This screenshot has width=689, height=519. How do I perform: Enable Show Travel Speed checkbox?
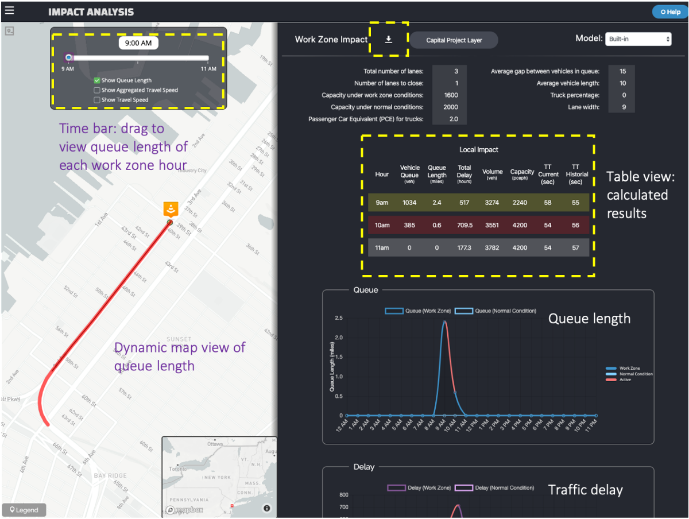tap(97, 100)
